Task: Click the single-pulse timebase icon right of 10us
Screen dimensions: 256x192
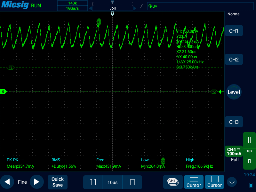Action: (132, 182)
